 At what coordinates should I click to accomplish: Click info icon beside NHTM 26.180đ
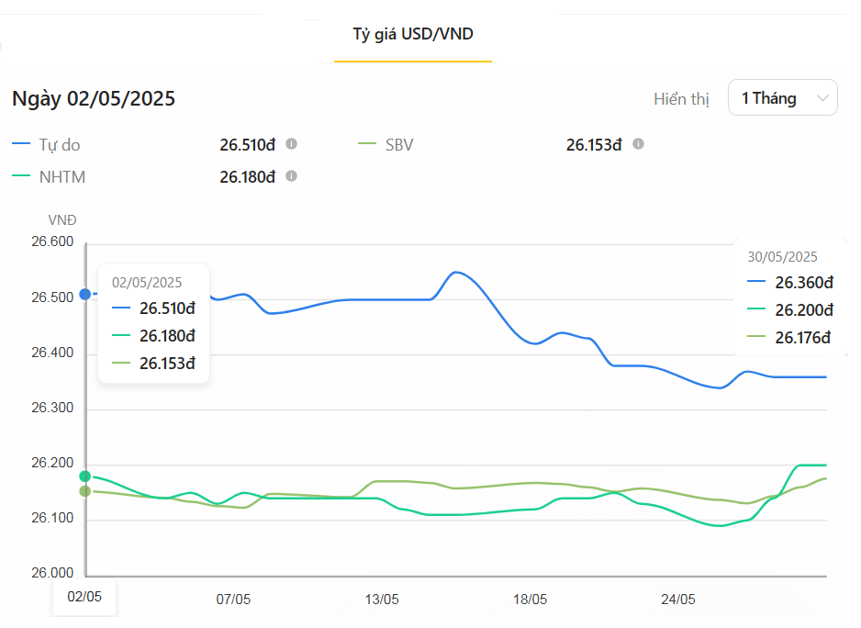coord(291,176)
